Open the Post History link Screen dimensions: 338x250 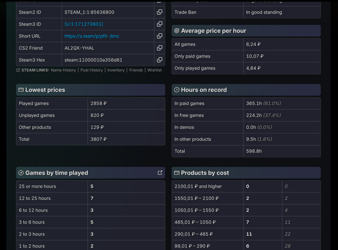pos(91,70)
